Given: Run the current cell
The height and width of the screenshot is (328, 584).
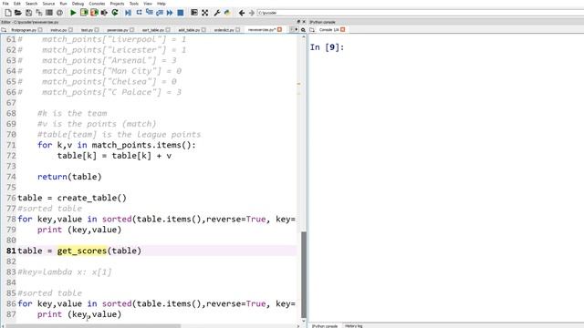Looking at the screenshot, I should [x=84, y=13].
